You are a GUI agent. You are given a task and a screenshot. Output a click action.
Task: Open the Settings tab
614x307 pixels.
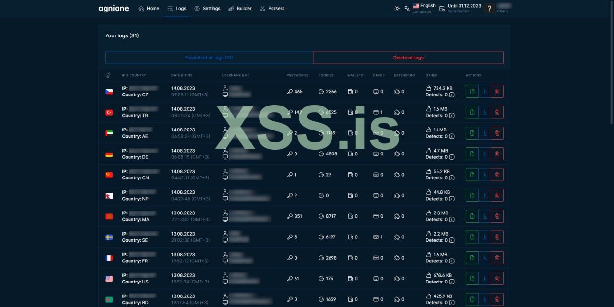[x=207, y=8]
